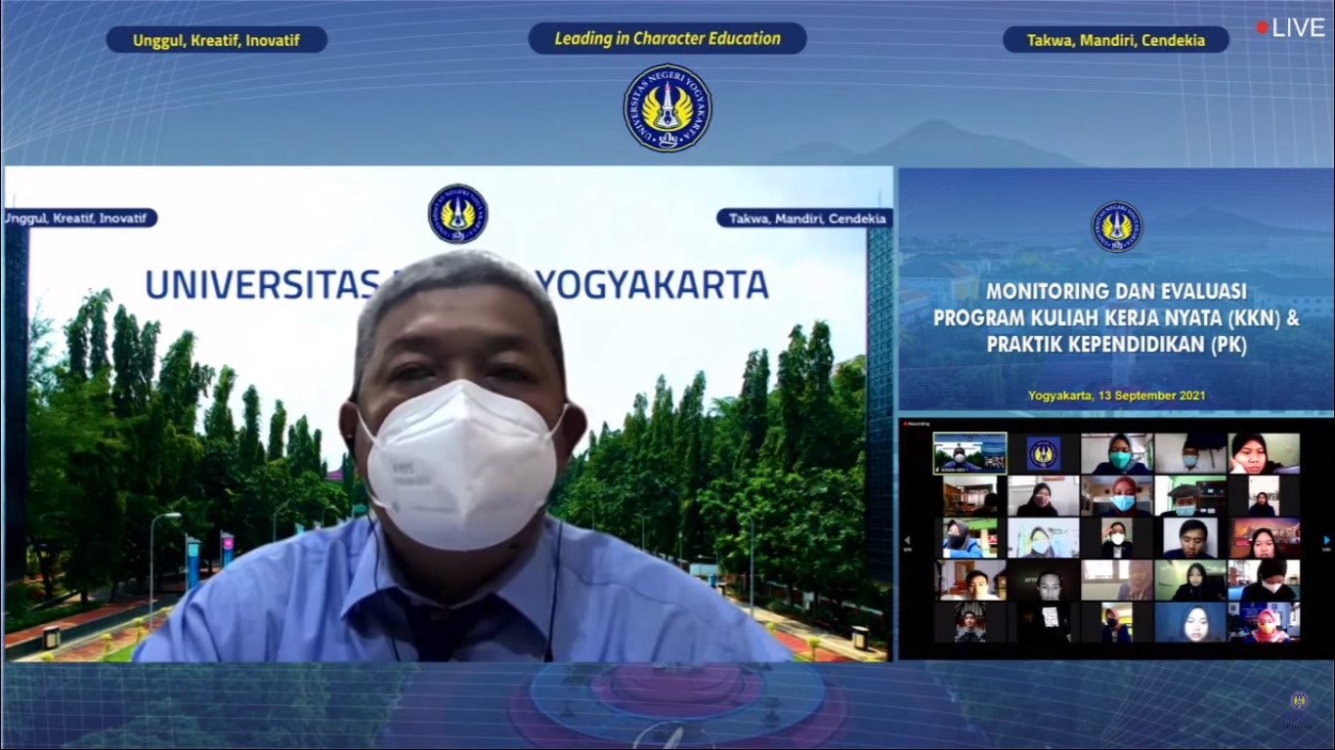Select the participant wearing a teal mask
1335x750 pixels.
tap(1117, 453)
